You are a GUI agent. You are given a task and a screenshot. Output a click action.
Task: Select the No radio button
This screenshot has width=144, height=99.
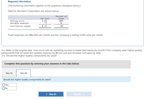coord(4,88)
